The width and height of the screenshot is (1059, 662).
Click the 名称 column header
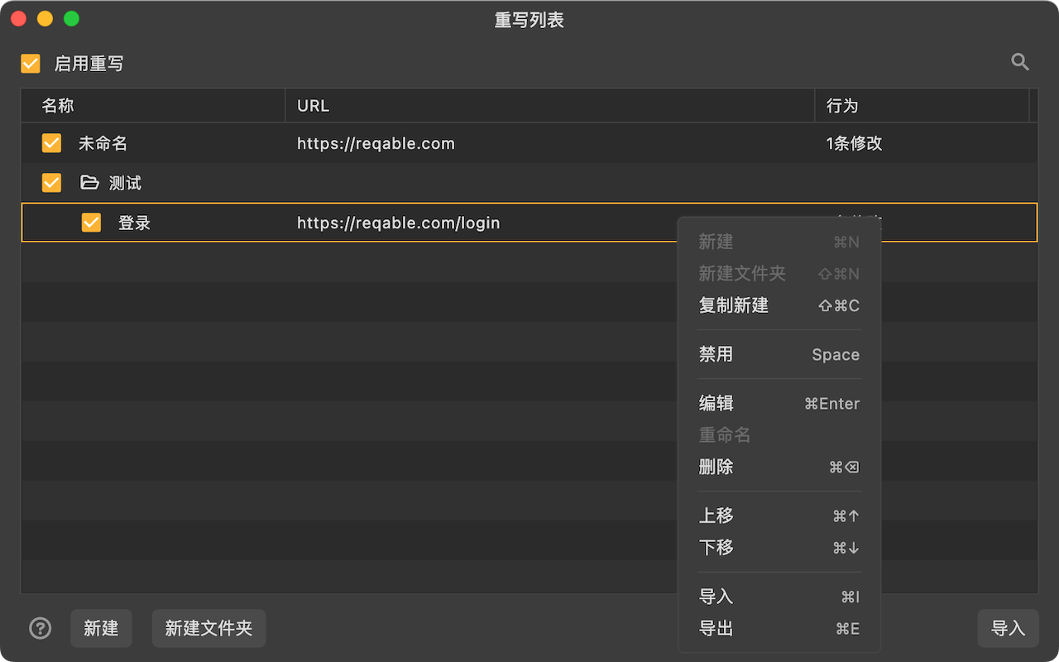[153, 106]
